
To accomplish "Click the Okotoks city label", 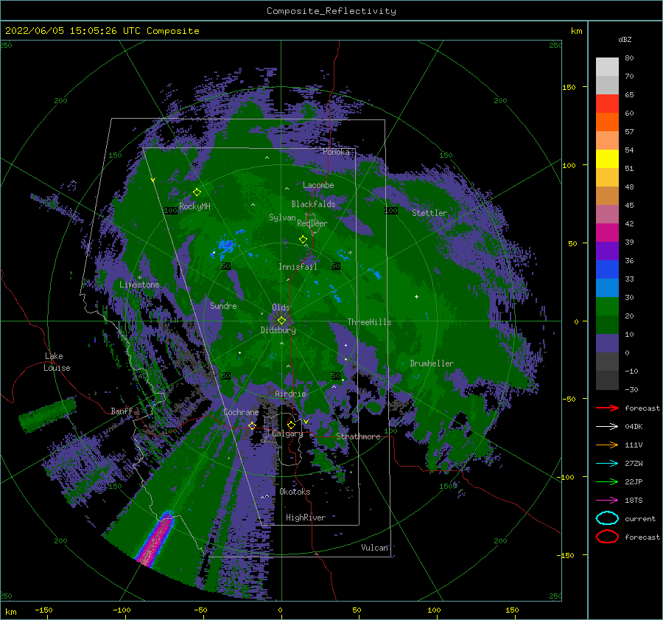I will click(x=295, y=491).
